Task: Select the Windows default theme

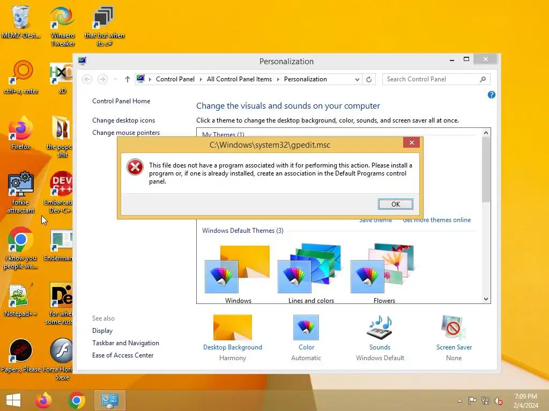Action: (x=238, y=274)
